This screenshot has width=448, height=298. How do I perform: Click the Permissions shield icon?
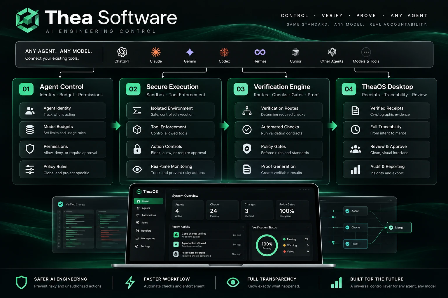30,149
